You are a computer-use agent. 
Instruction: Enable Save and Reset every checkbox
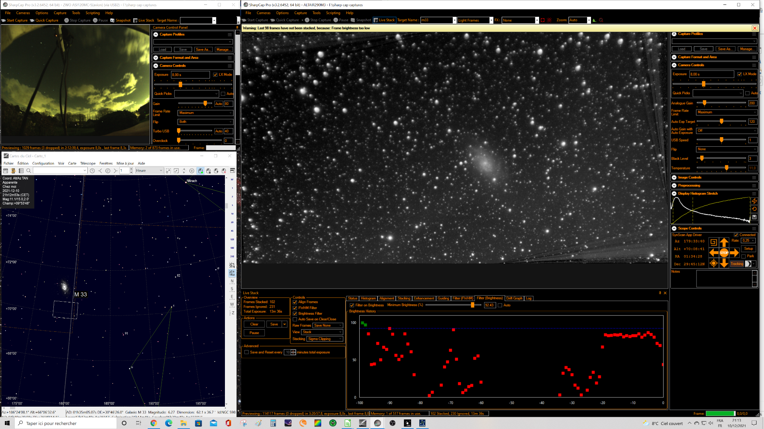(246, 352)
